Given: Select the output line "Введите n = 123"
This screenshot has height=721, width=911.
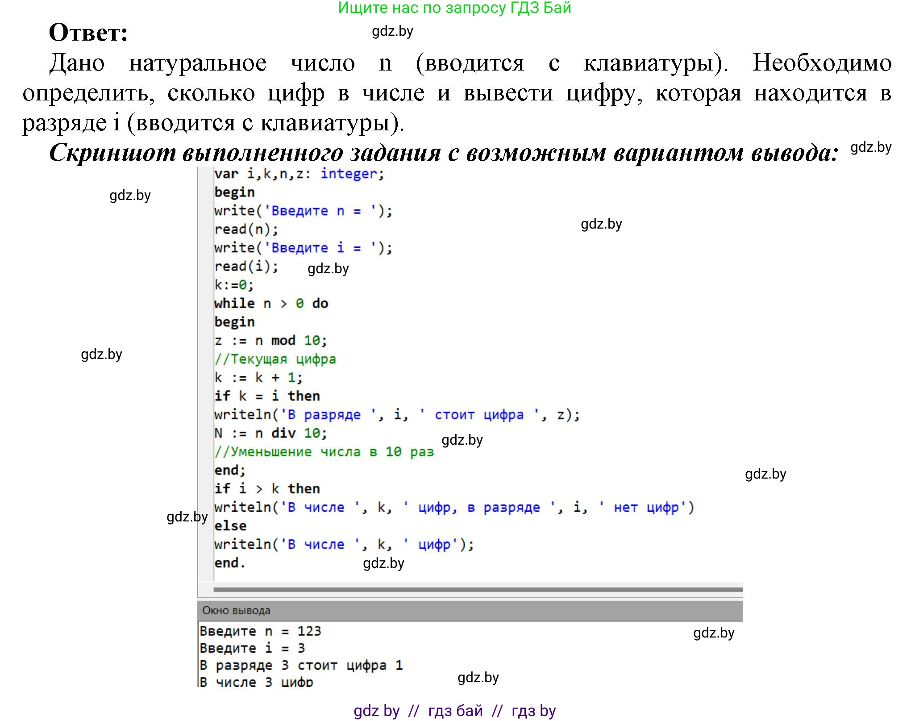Looking at the screenshot, I should click(261, 631).
